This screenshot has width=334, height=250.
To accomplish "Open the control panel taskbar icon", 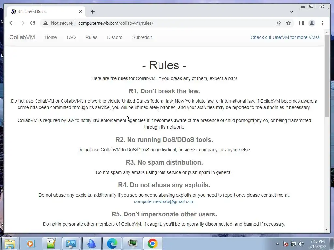I will (71, 243).
